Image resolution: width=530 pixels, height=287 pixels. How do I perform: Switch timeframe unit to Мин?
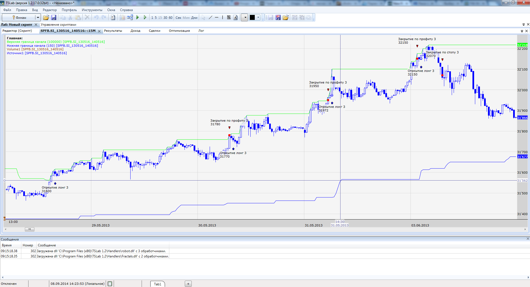click(186, 18)
